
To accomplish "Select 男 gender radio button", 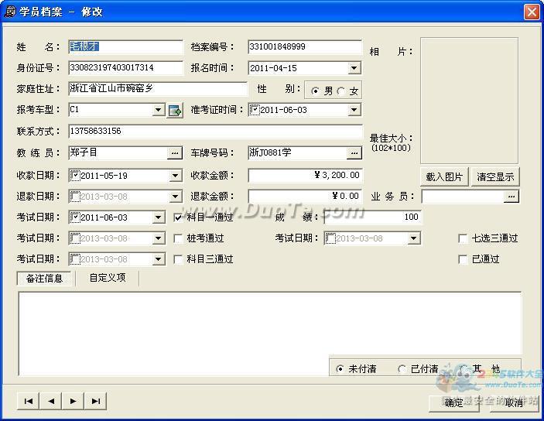I will click(x=315, y=91).
